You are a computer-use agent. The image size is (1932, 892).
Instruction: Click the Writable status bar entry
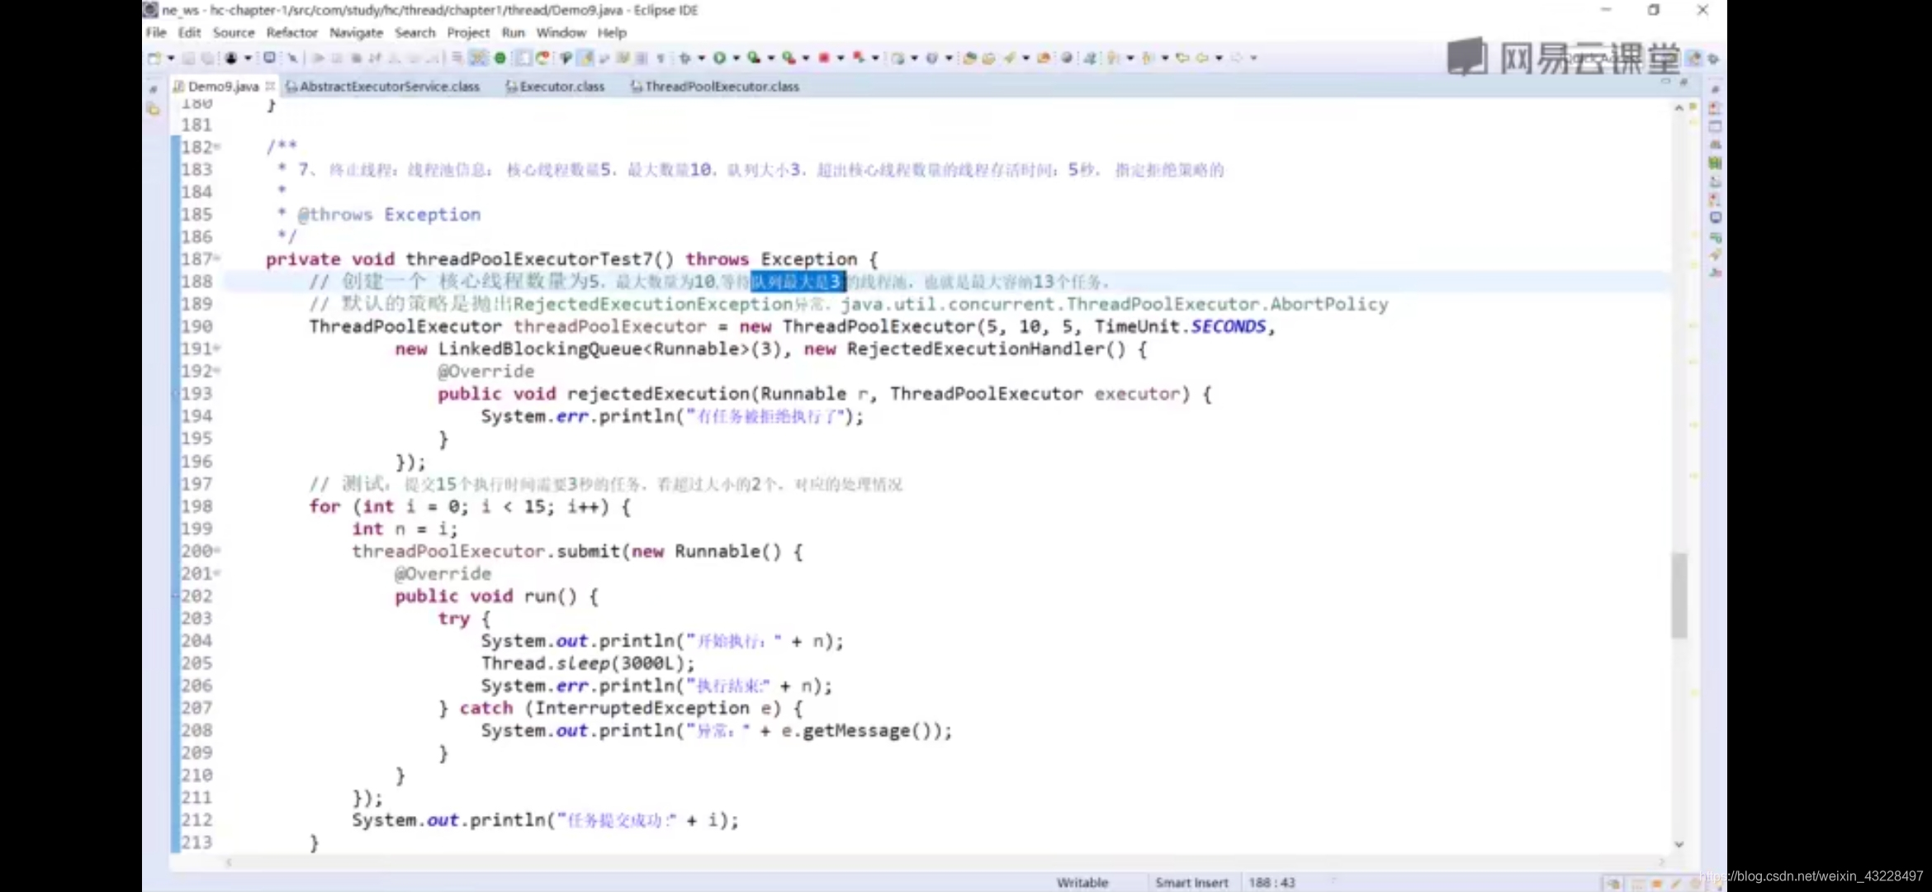pos(1082,882)
